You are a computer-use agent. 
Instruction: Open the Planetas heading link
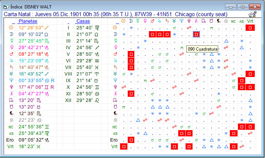pyautogui.click(x=28, y=21)
